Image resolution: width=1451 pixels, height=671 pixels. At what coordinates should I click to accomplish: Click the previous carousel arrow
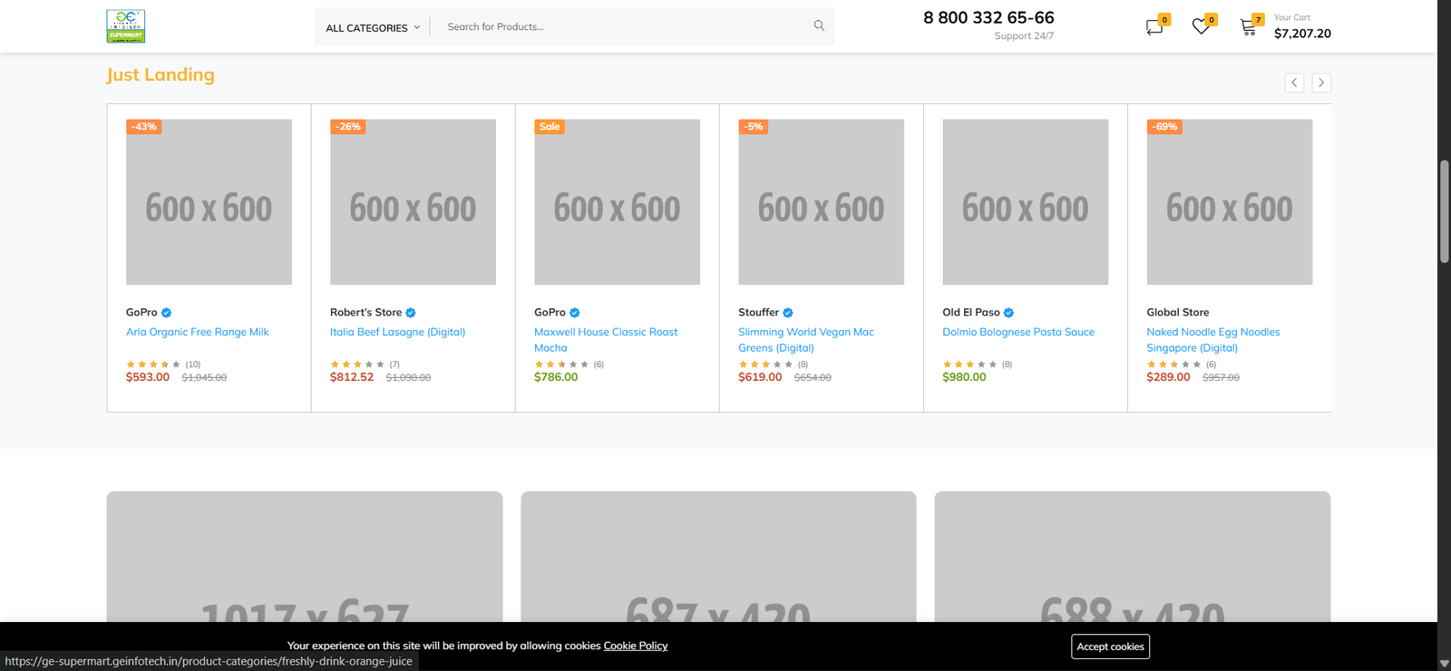[1294, 83]
